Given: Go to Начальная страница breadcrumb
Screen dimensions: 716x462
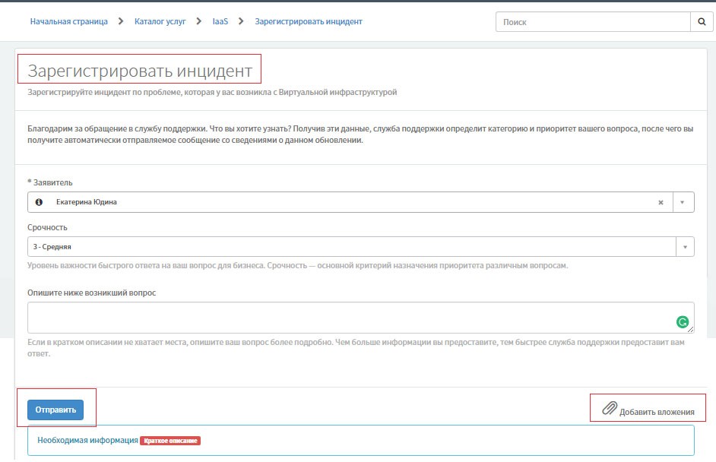Looking at the screenshot, I should [68, 22].
